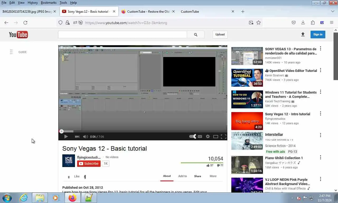Open the Interstellar title link
This screenshot has width=338, height=203.
point(274,135)
